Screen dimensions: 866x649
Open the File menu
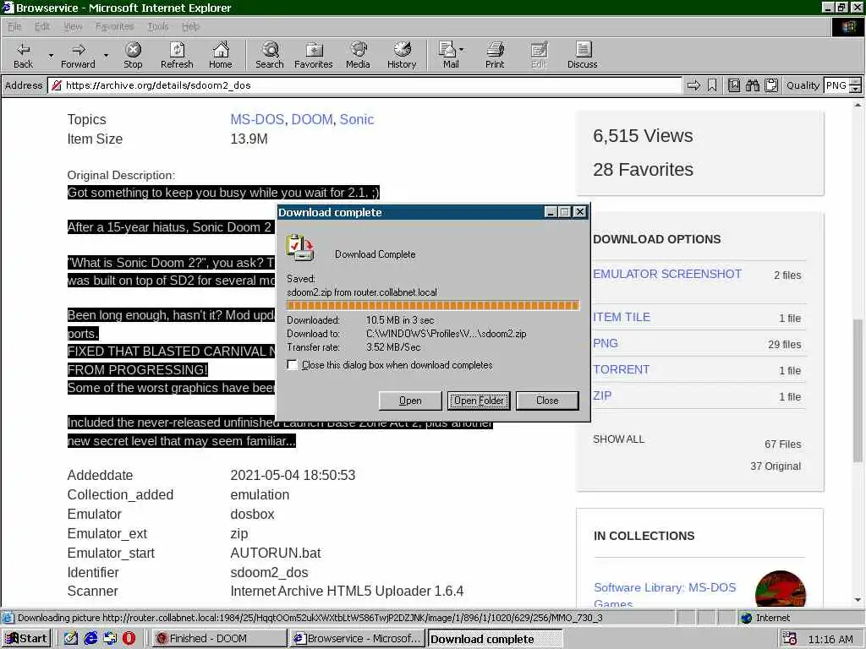click(14, 26)
